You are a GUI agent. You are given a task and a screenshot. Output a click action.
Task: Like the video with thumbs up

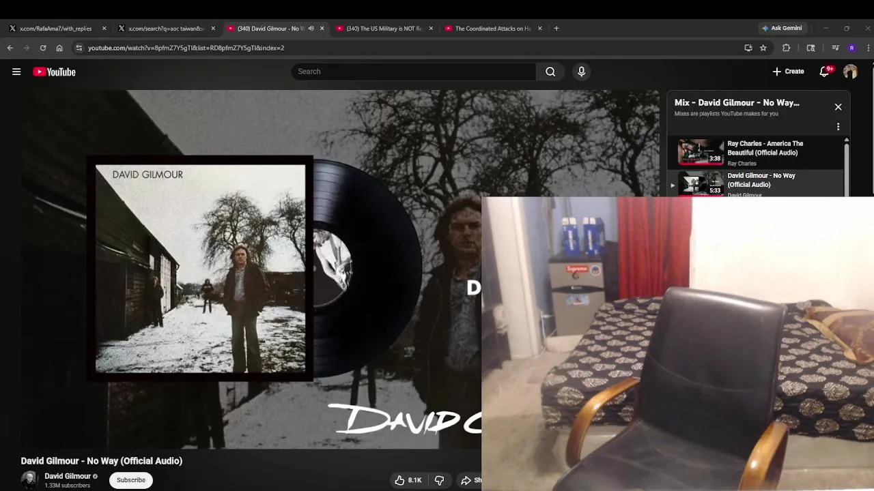[408, 480]
